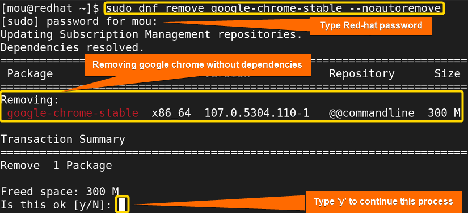Click the 'Size' column header
The width and height of the screenshot is (468, 213).
click(447, 73)
